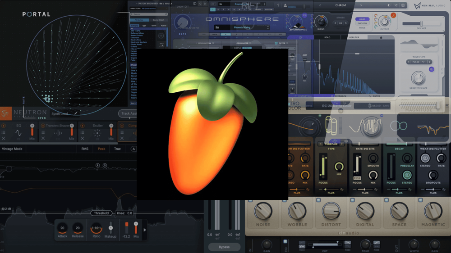Screen dimensions: 451x253
Task: Select the HARD mode button
Action: (362, 19)
